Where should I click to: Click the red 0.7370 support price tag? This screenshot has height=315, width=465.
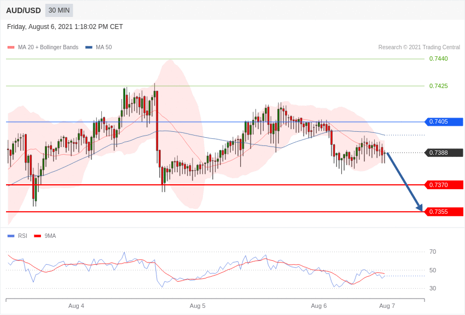click(444, 185)
